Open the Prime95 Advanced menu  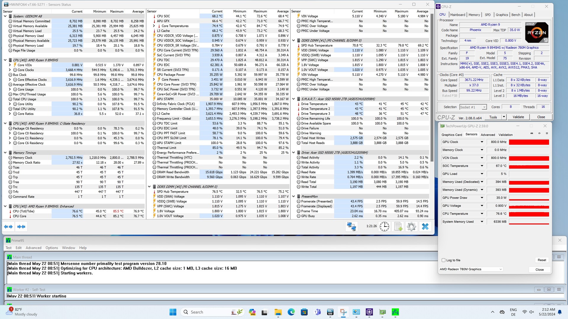pyautogui.click(x=33, y=248)
